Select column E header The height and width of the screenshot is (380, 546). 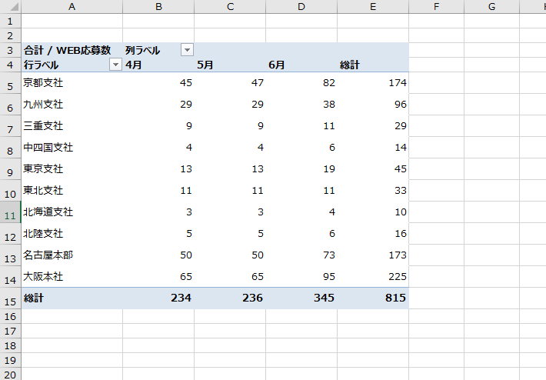pos(373,7)
